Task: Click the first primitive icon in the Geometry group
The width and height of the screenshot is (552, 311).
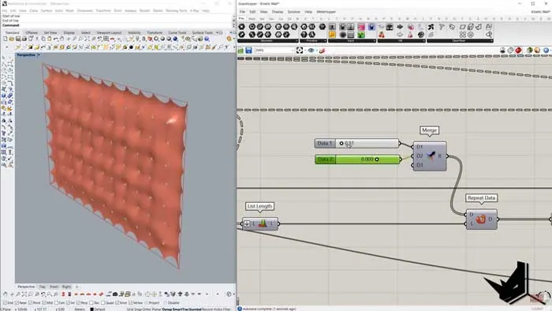Action: (241, 27)
